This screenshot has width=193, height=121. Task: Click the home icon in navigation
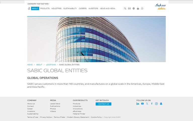[x=29, y=9]
